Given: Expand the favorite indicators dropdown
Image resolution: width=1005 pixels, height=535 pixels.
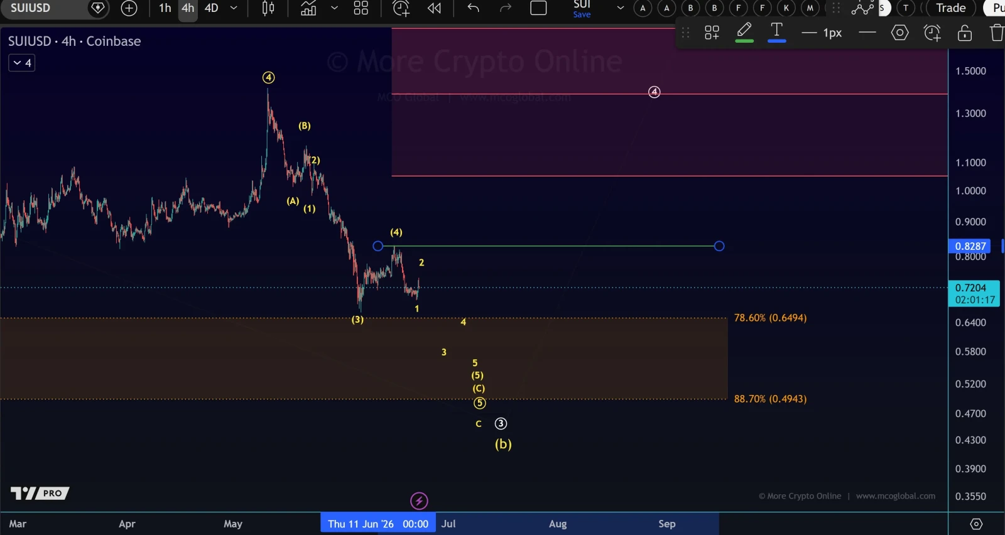Looking at the screenshot, I should coord(334,8).
